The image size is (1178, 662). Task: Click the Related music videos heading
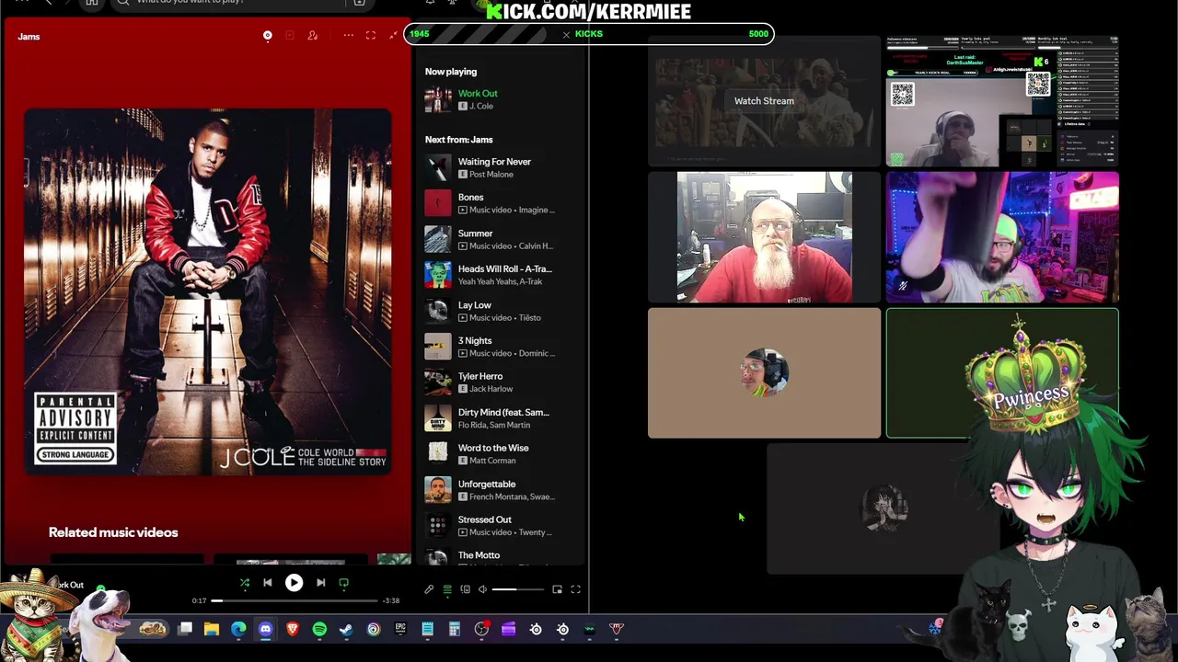point(113,532)
